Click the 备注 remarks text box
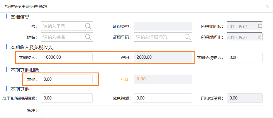 [x=152, y=110]
